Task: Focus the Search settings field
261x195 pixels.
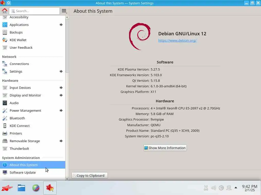Action: point(34,11)
